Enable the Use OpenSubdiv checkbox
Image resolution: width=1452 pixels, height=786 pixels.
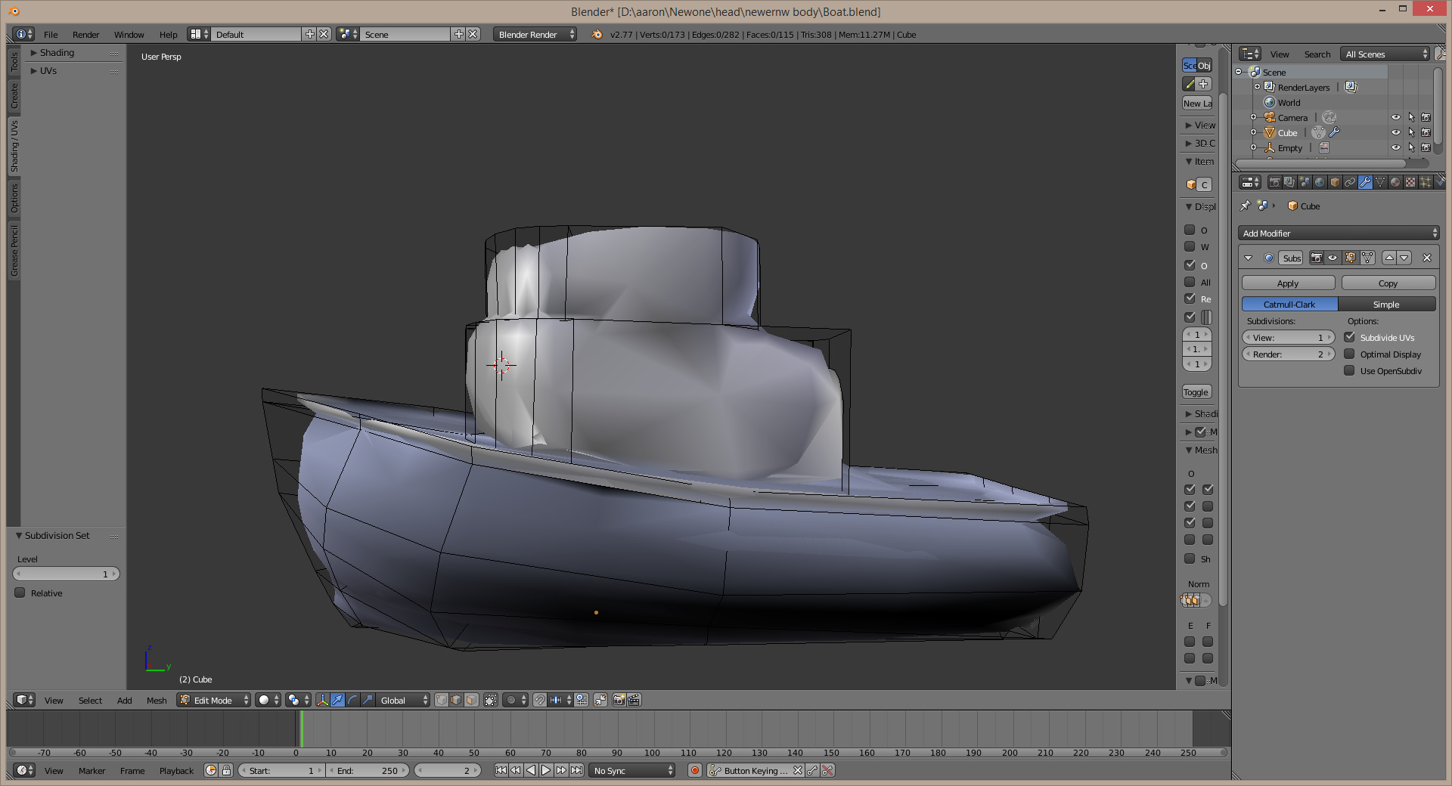(x=1349, y=370)
